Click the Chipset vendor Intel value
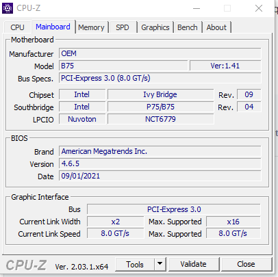This screenshot has width=278, height=277. [82, 94]
